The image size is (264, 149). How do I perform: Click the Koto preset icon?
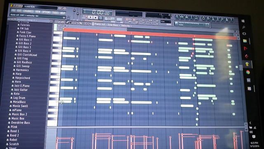(x=12, y=94)
